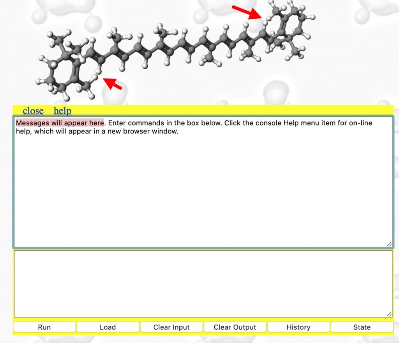Click the Clear Input button
The height and width of the screenshot is (343, 399).
pos(171,327)
